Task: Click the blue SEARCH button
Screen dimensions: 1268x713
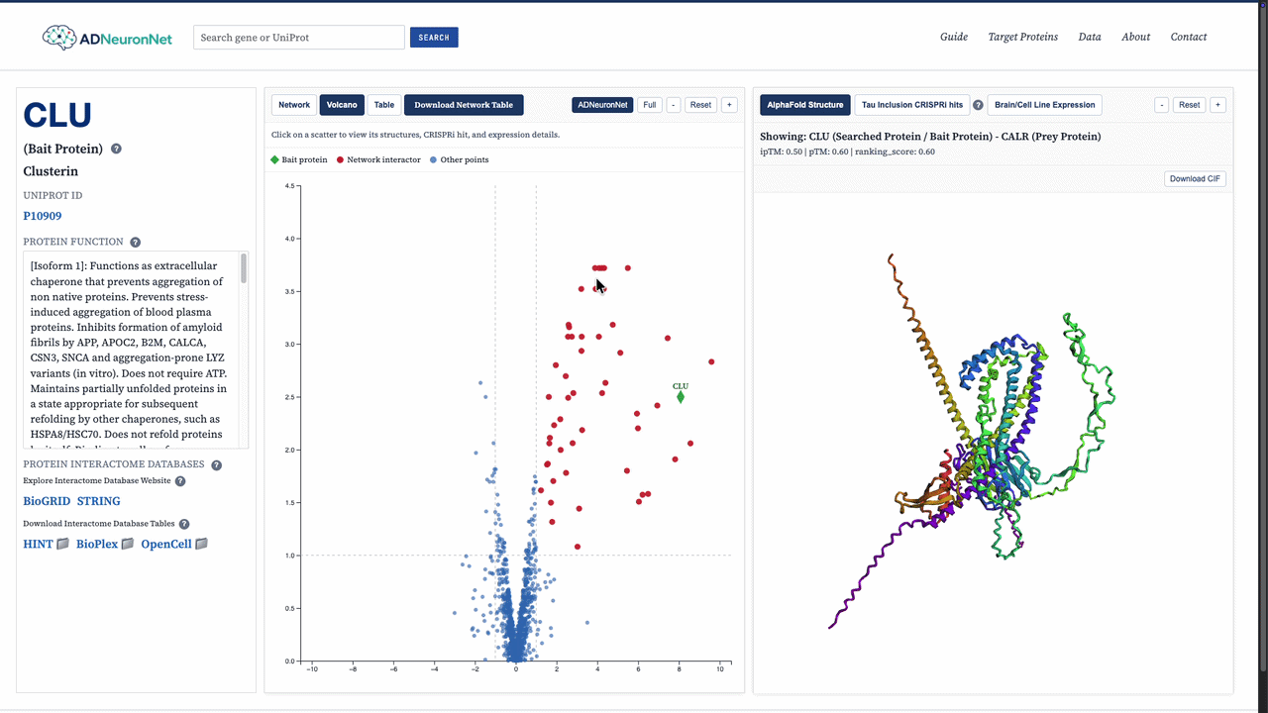Action: pos(434,38)
